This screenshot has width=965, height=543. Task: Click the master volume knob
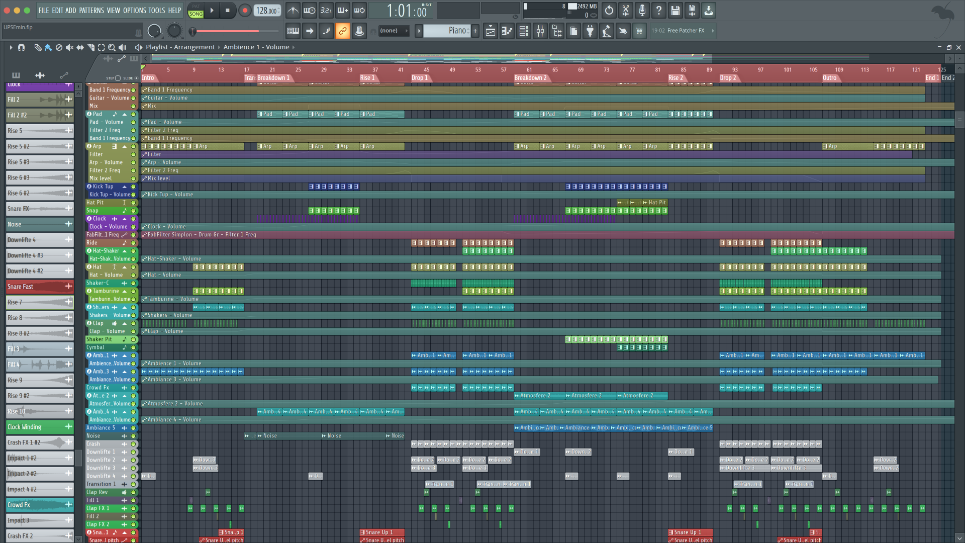tap(154, 31)
